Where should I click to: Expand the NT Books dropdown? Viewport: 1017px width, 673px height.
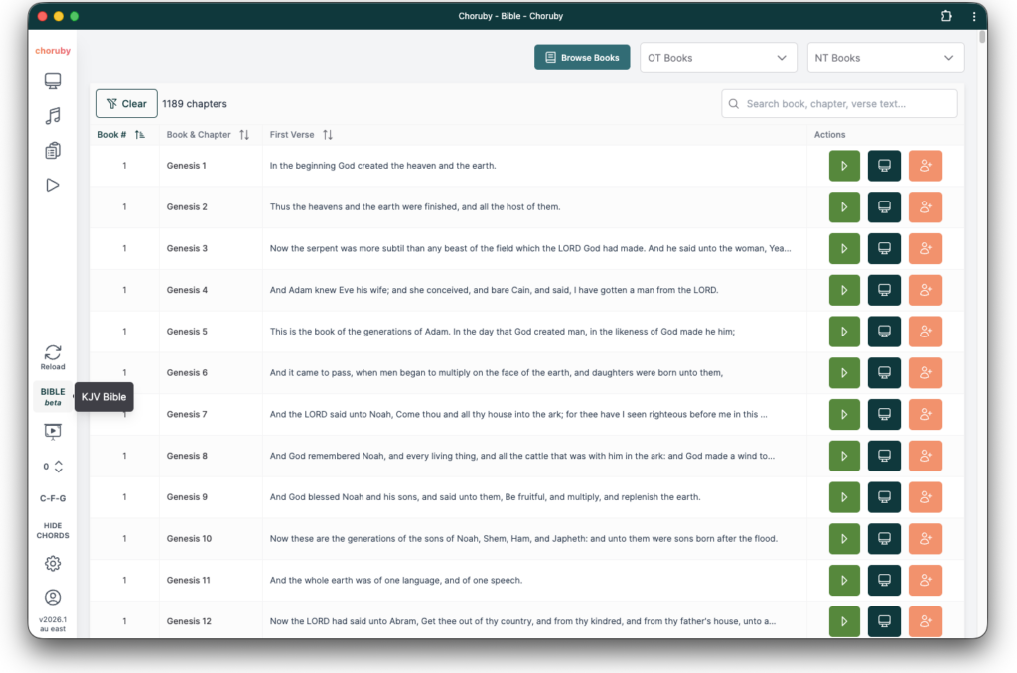pos(885,58)
